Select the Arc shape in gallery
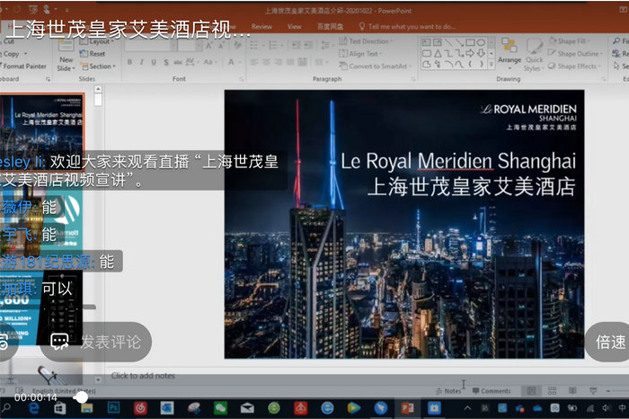This screenshot has width=629, height=419. coord(448,64)
